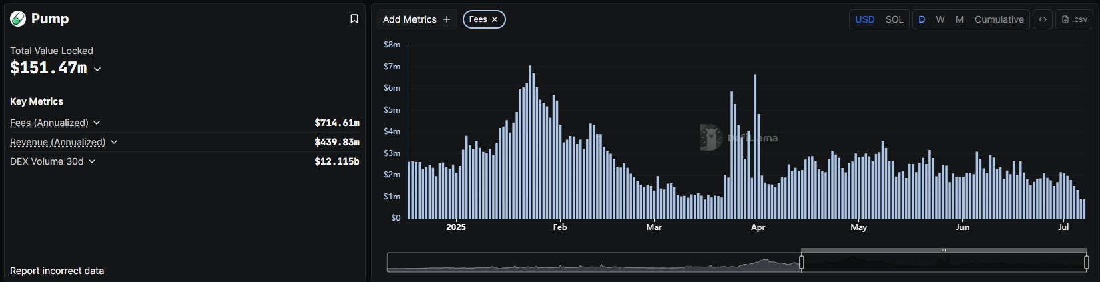Click the Jun label on chart axis

962,227
